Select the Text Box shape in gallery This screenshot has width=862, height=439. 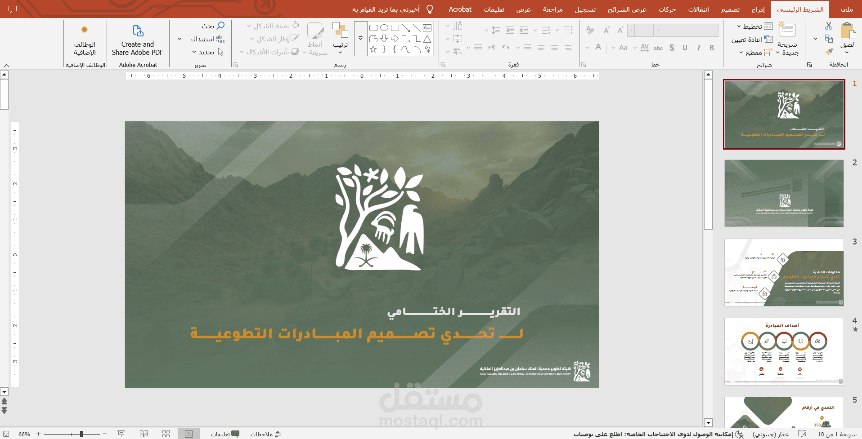click(x=427, y=28)
